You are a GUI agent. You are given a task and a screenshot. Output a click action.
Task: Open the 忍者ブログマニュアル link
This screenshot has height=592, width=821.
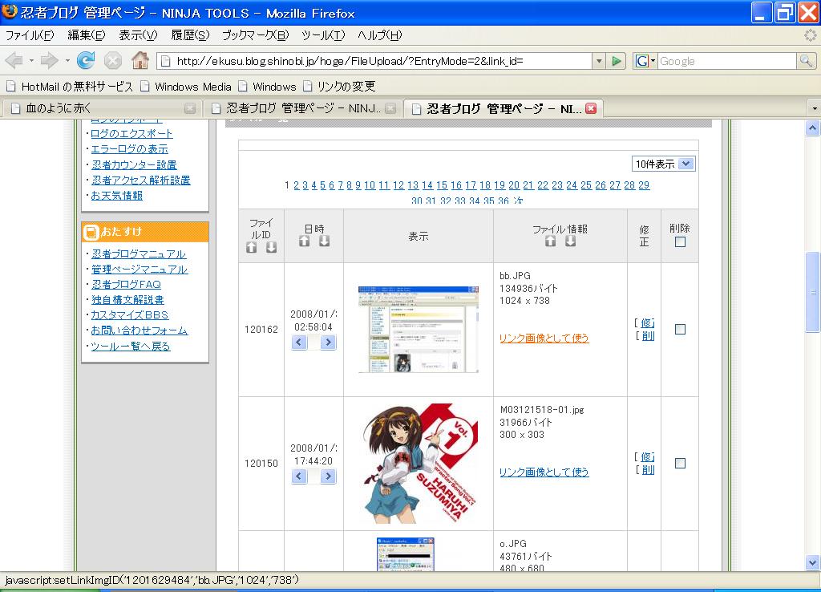pos(139,254)
